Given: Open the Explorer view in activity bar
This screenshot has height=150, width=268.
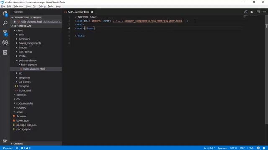Looking at the screenshot, I should (5, 13).
